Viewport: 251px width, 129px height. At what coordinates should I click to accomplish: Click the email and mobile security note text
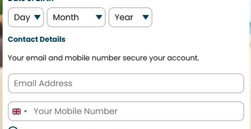(x=103, y=58)
